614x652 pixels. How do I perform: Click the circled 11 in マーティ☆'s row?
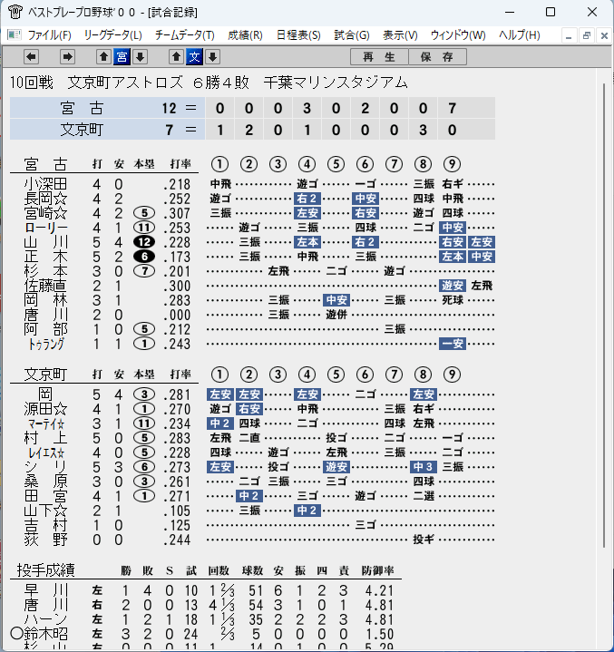(144, 423)
